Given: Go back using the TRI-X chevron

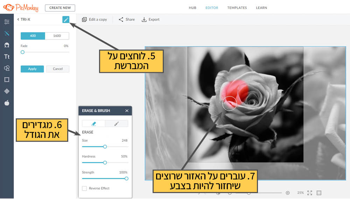Looking at the screenshot, I should pyautogui.click(x=18, y=20).
